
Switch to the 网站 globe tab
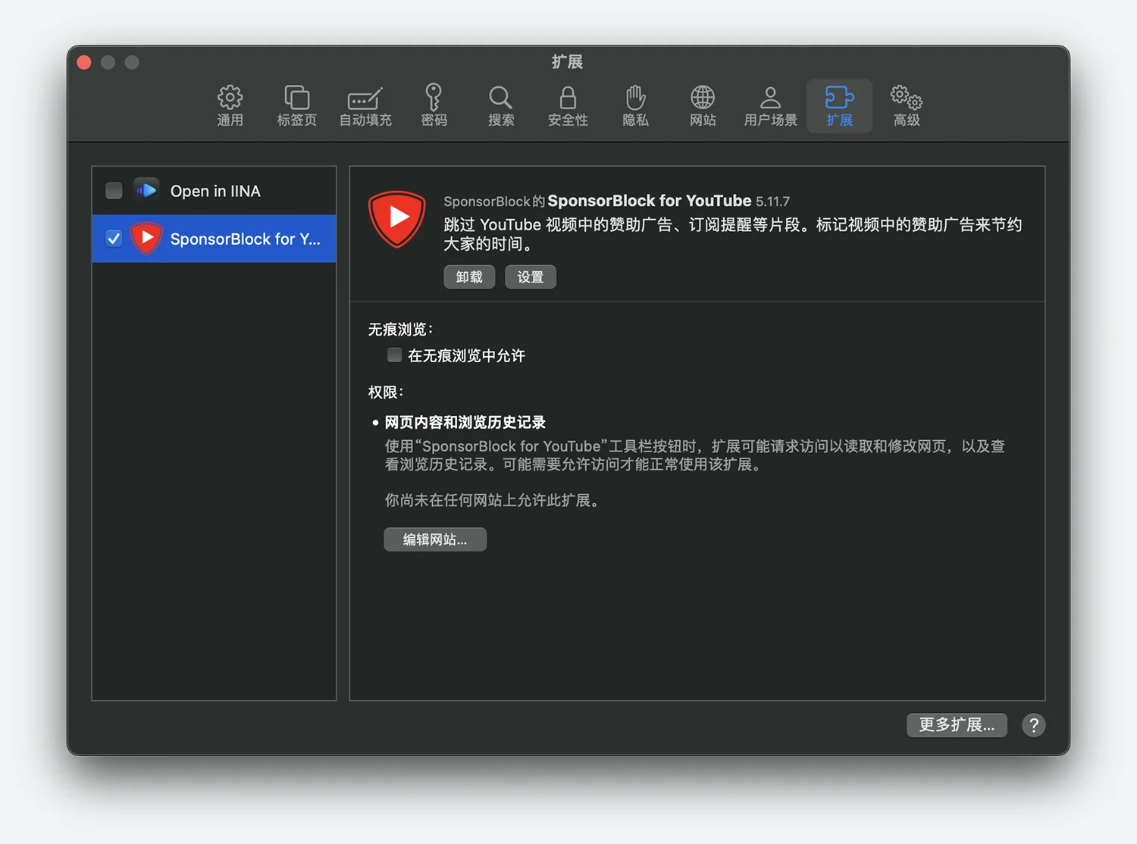703,105
